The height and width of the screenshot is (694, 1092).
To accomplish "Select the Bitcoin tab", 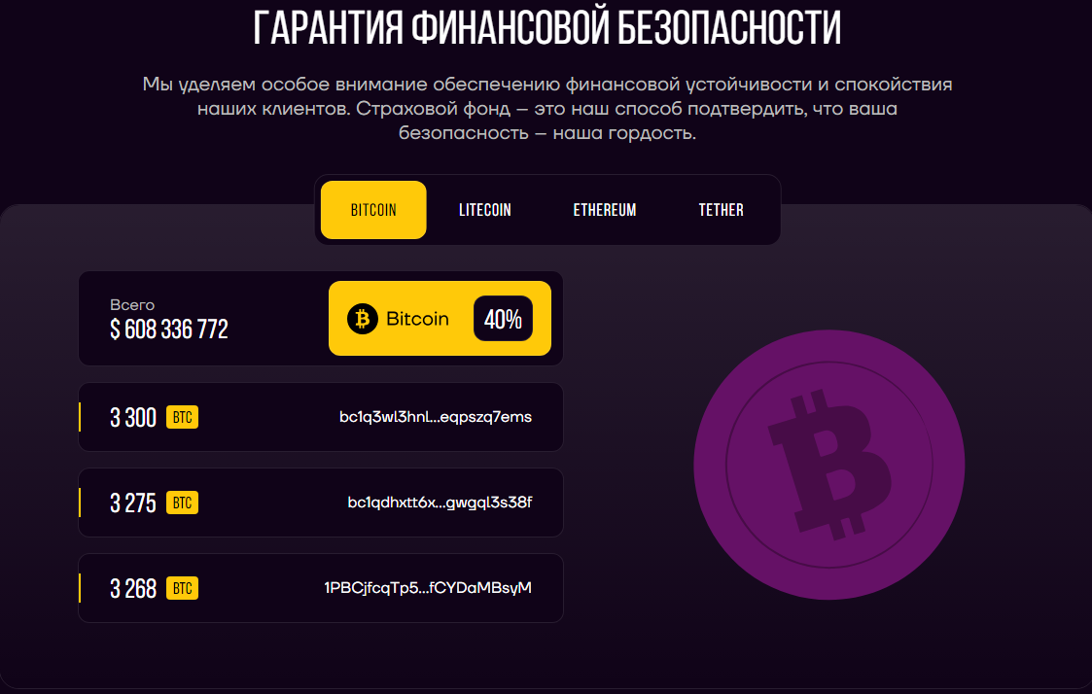I will coord(373,210).
